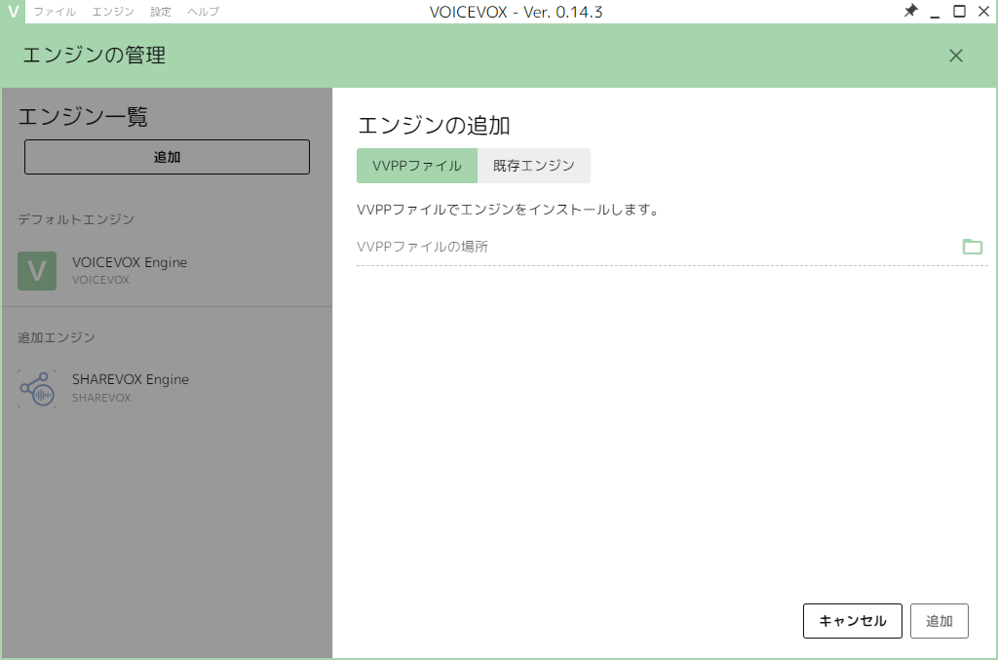Image resolution: width=998 pixels, height=660 pixels.
Task: Switch to the 既存エンジン tab
Action: click(x=534, y=166)
